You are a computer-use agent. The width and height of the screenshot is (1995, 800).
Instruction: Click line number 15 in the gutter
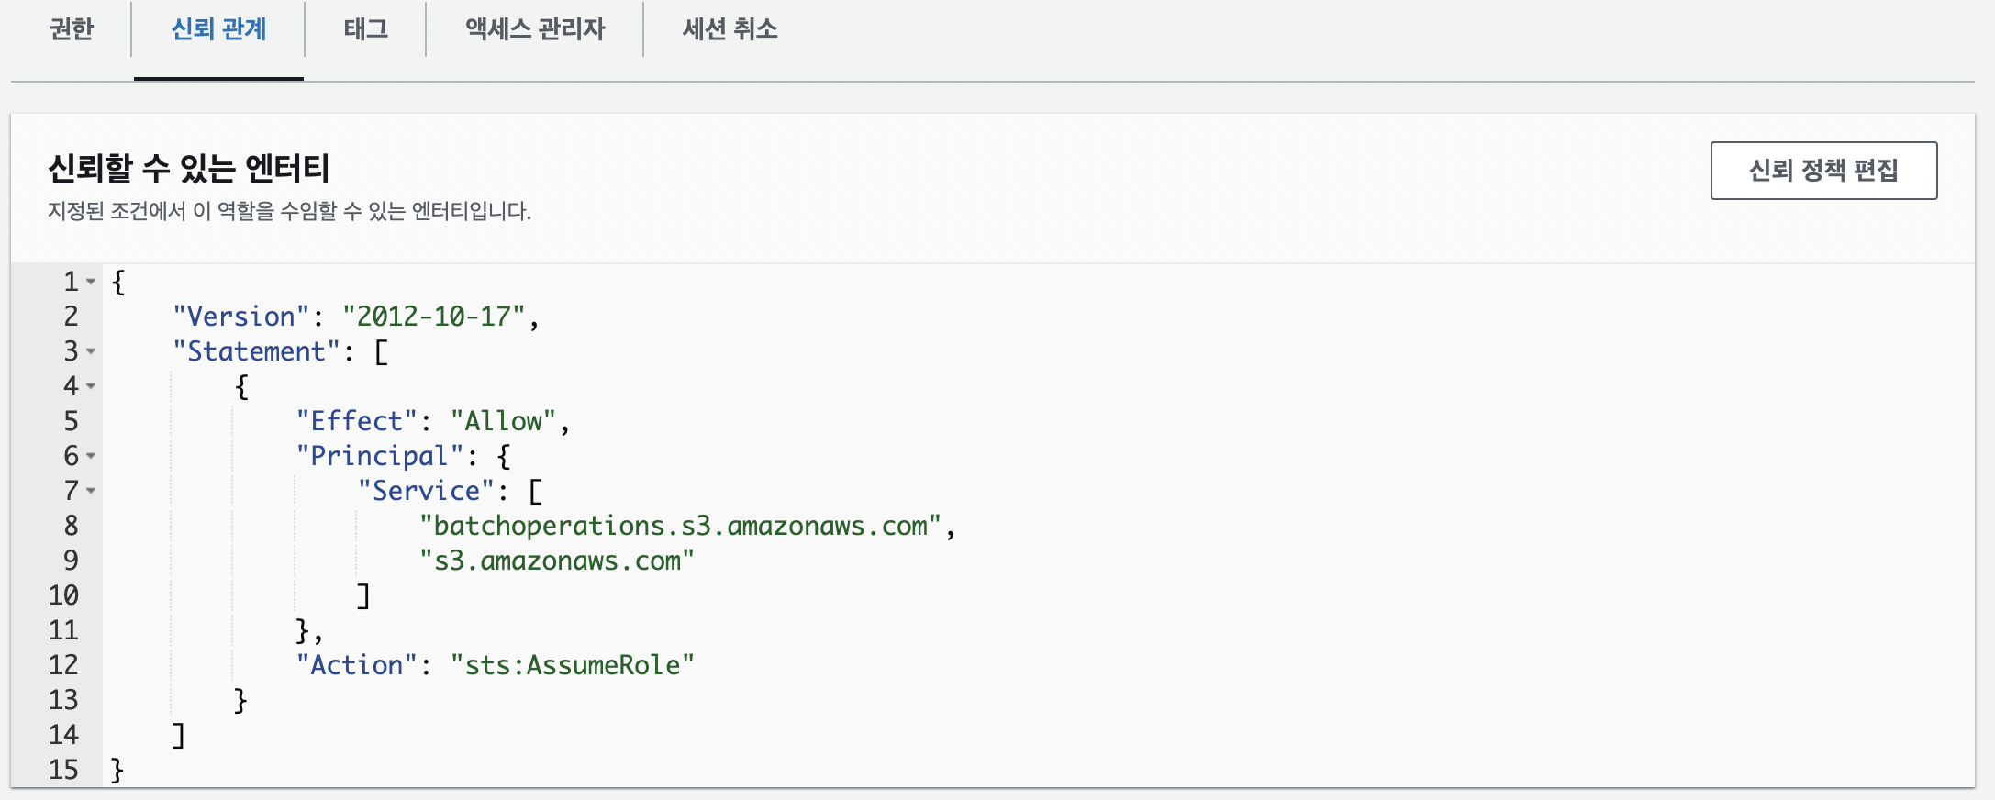tap(63, 770)
